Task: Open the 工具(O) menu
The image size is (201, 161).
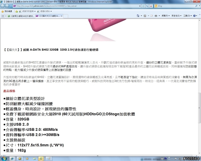Action: pyautogui.click(x=187, y=16)
